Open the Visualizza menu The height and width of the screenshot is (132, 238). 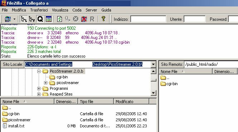click(60, 10)
